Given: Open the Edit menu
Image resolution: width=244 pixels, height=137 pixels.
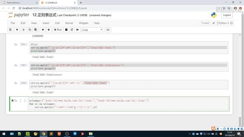Looking at the screenshot, I should point(23,23).
